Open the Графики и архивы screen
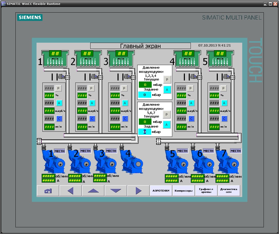This screenshot has width=279, height=234. [206, 191]
